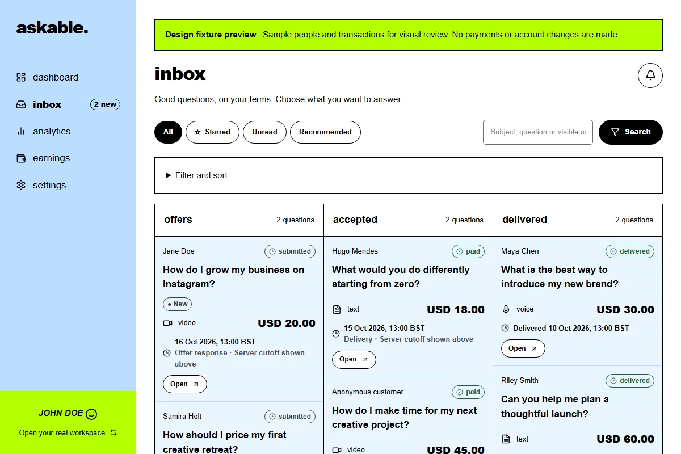Click the earnings wallet icon
The image size is (681, 454).
21,158
